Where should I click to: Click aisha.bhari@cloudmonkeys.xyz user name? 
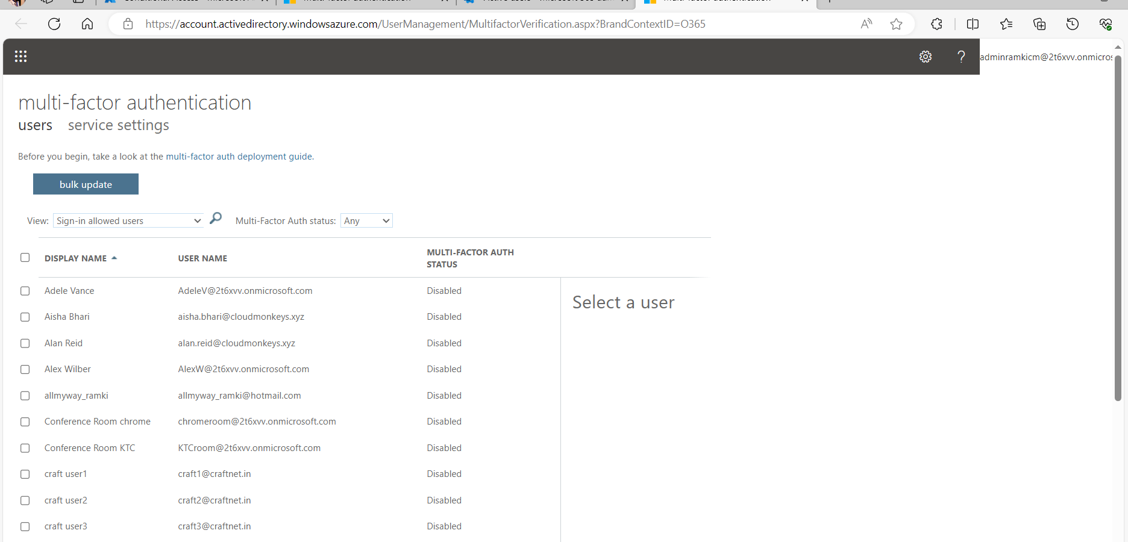[241, 317]
